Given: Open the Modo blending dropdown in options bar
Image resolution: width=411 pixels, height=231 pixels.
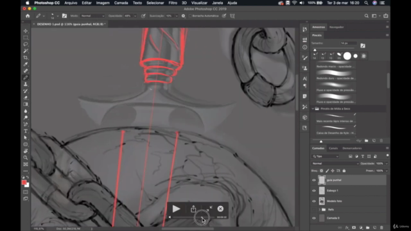Looking at the screenshot, I should (x=92, y=16).
